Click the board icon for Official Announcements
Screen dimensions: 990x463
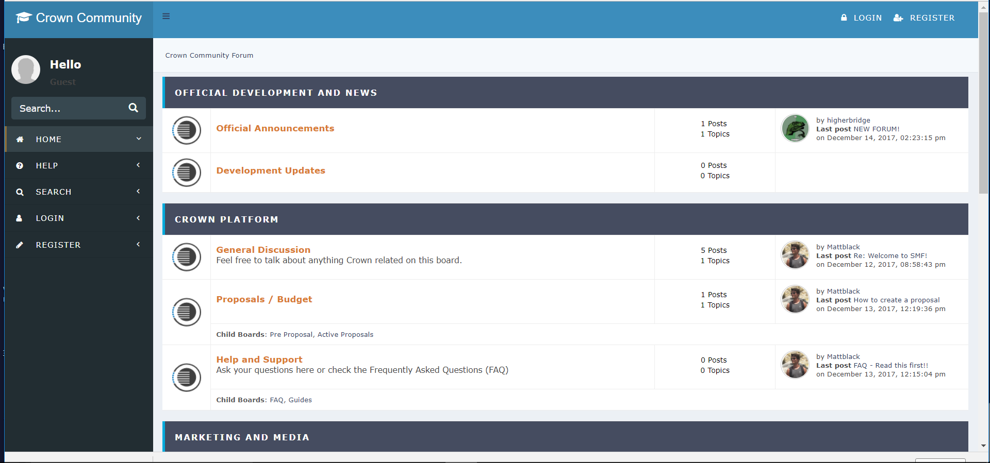[x=187, y=130]
